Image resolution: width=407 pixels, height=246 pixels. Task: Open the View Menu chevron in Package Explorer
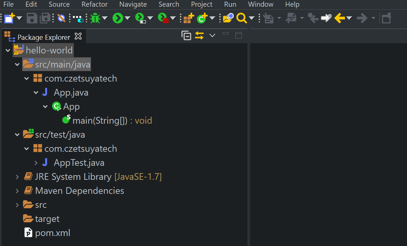pos(212,35)
